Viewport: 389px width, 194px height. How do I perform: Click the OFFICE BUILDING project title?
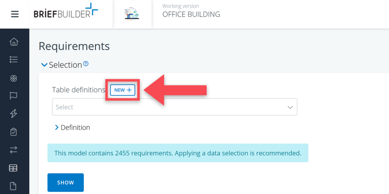pyautogui.click(x=191, y=14)
